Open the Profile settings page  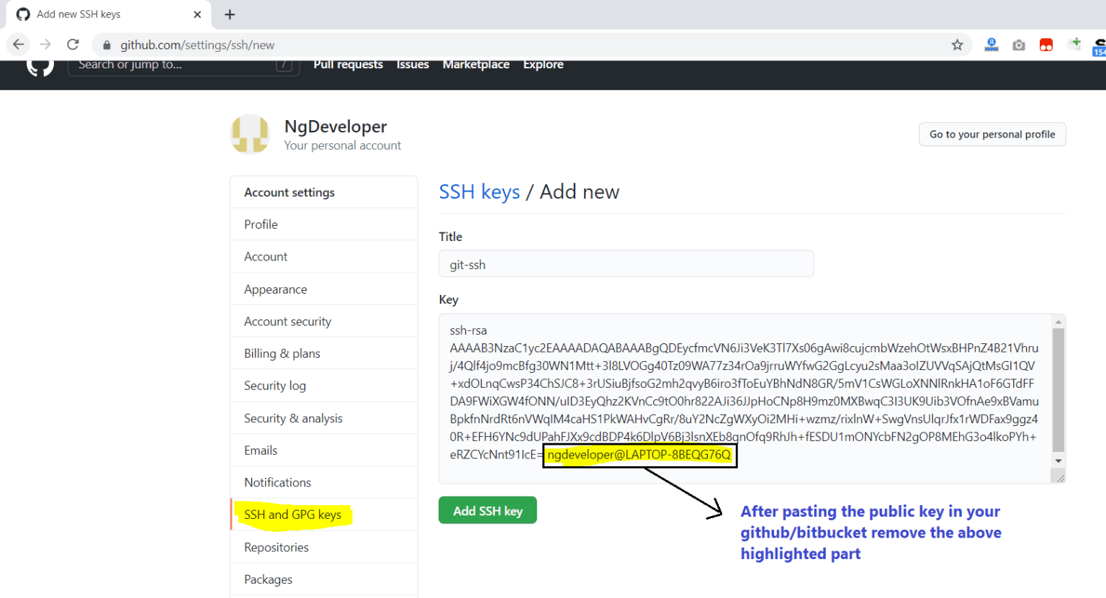[323, 225]
